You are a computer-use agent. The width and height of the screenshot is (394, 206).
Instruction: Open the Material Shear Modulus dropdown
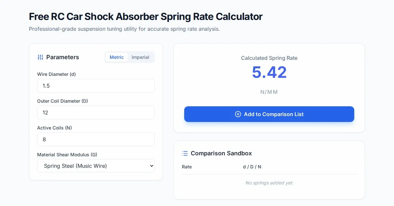[96, 166]
